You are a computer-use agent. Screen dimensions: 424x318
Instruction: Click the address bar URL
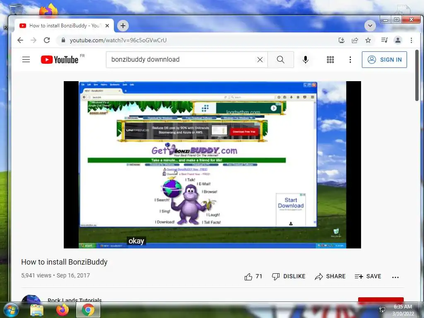[x=118, y=40]
